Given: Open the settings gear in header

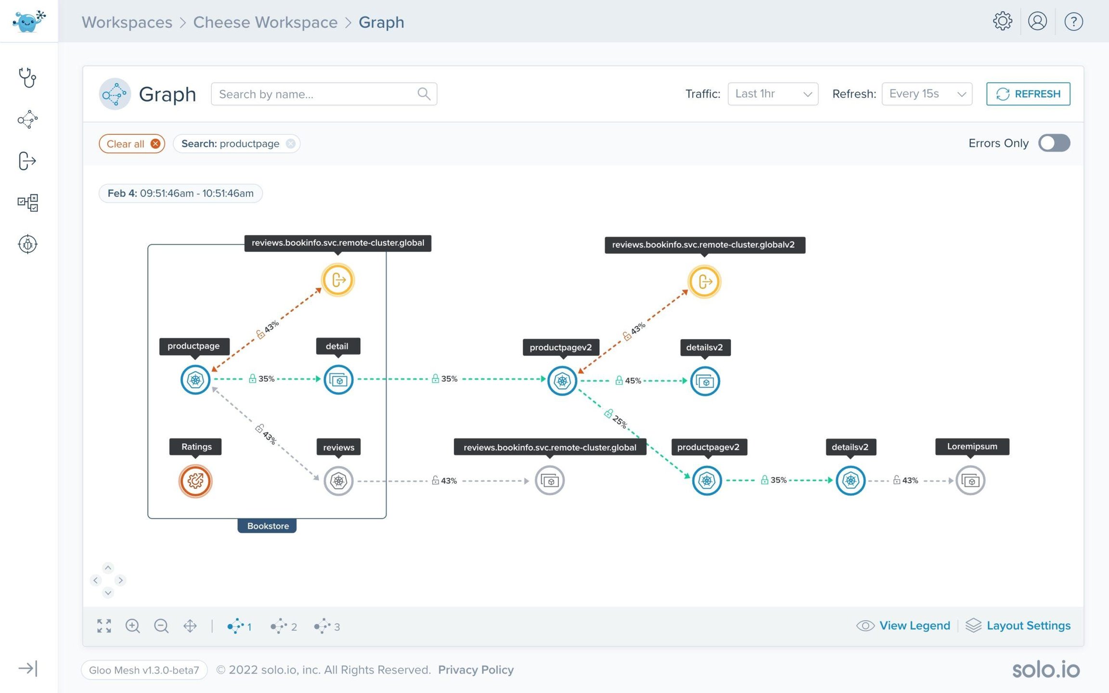Looking at the screenshot, I should [1002, 22].
